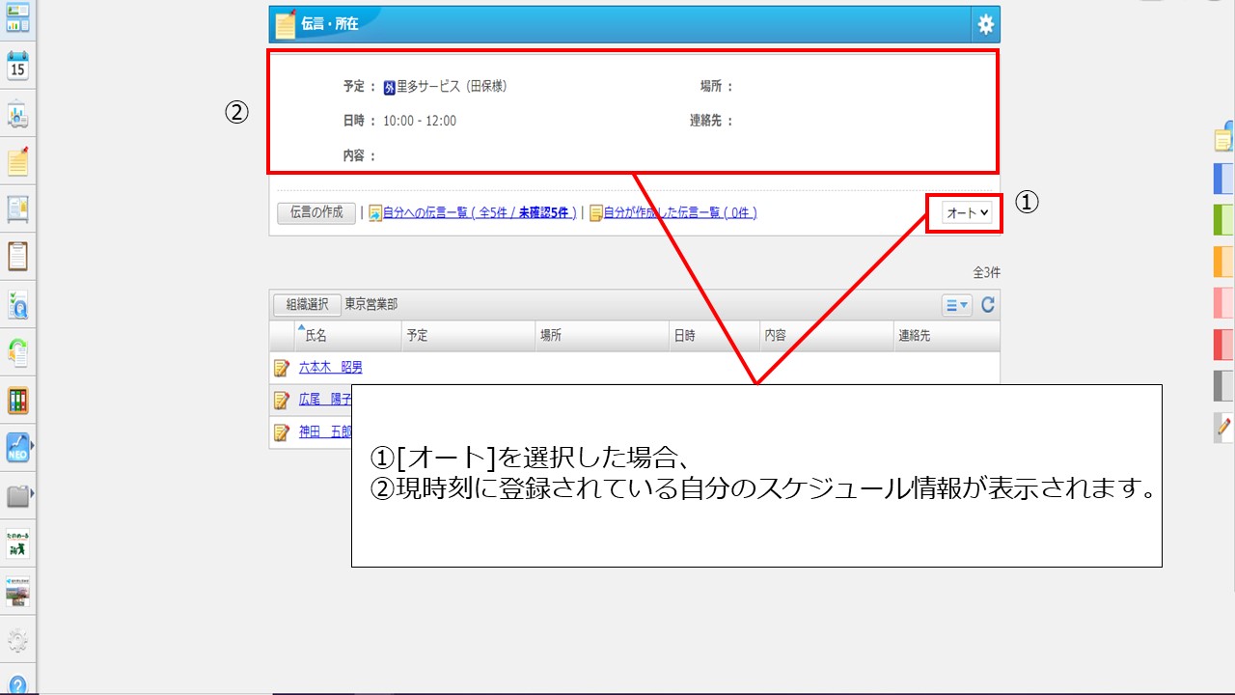Open the 自分が作成した伝言一覧 link
Screen dimensions: 1235x695
679,213
